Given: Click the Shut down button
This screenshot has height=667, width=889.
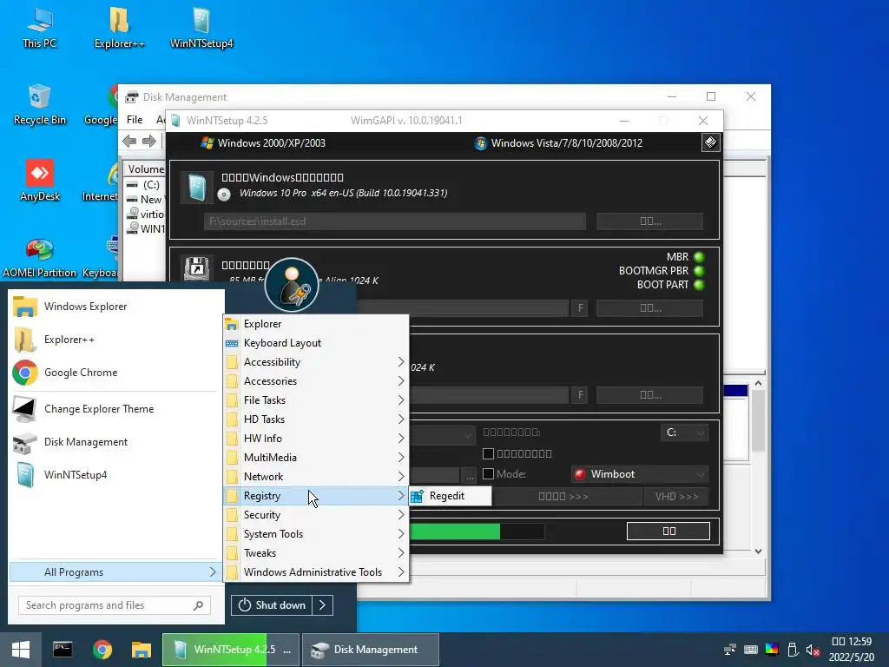Looking at the screenshot, I should 272,605.
